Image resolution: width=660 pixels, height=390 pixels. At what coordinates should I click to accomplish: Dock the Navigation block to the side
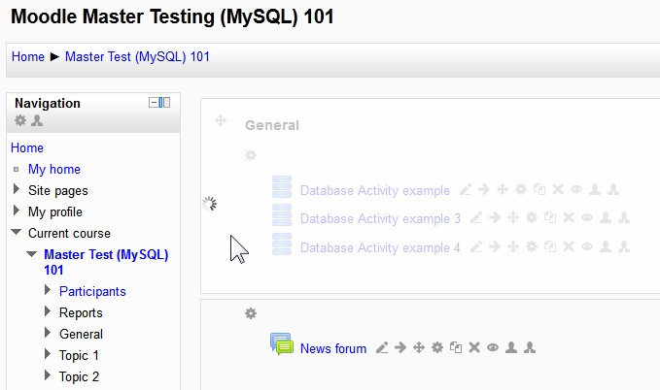point(164,103)
